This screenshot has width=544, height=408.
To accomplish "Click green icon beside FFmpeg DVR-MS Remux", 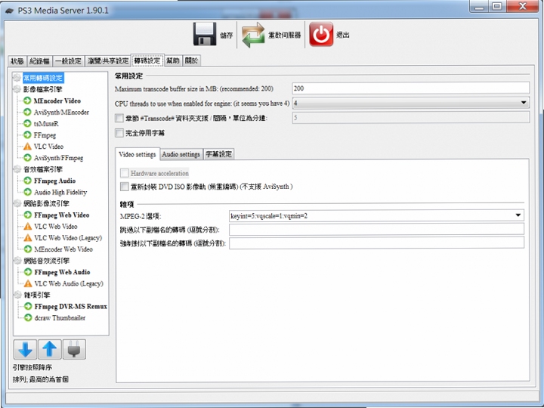I will tap(28, 306).
